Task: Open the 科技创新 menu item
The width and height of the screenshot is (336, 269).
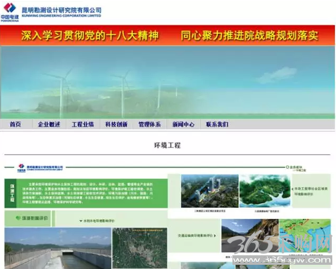Action: 116,124
